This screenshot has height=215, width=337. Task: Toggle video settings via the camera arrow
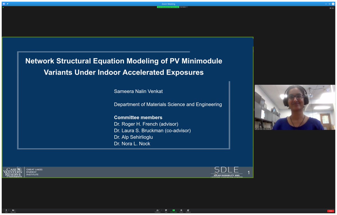pos(16,210)
